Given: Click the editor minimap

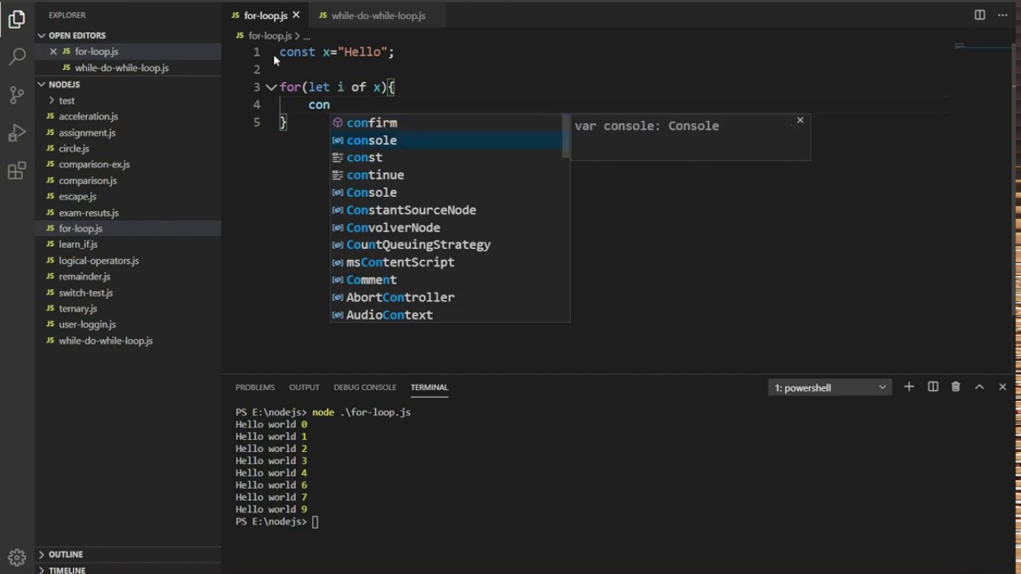Looking at the screenshot, I should (981, 48).
